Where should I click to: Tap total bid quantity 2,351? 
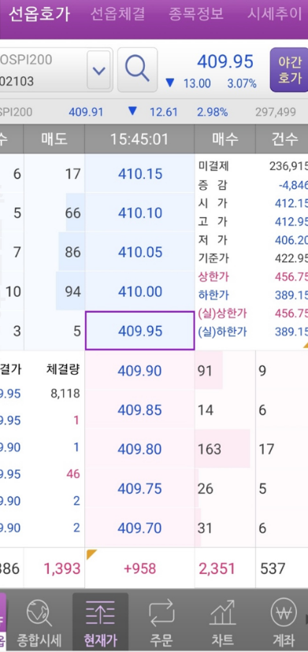(217, 569)
